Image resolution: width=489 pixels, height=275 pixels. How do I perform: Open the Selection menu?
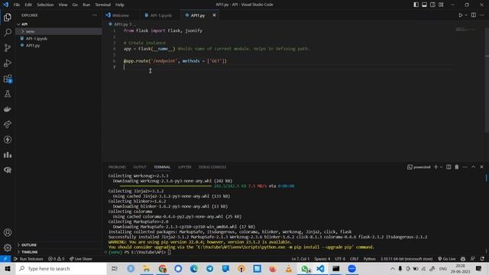[45, 5]
